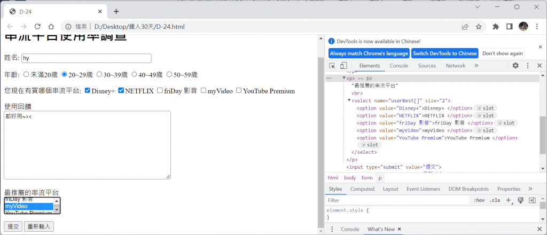Screen dimensions: 547x235
Task: Switch to the Console panel tab
Action: (398, 66)
